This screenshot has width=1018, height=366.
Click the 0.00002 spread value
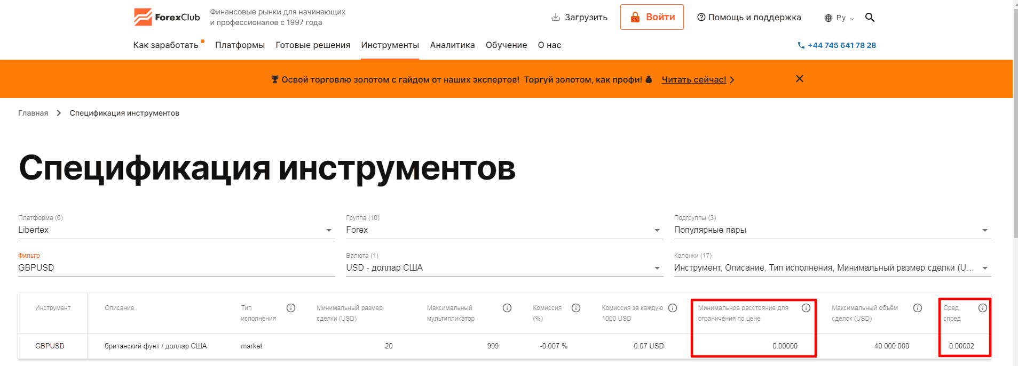(x=961, y=346)
